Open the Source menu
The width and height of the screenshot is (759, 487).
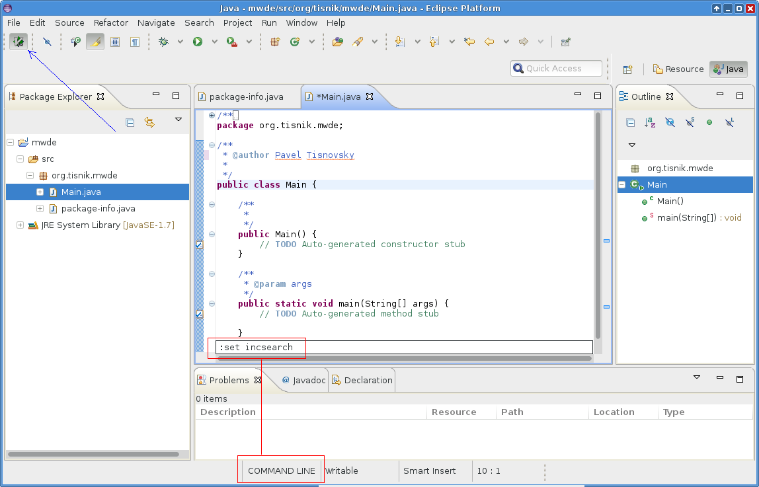[69, 22]
